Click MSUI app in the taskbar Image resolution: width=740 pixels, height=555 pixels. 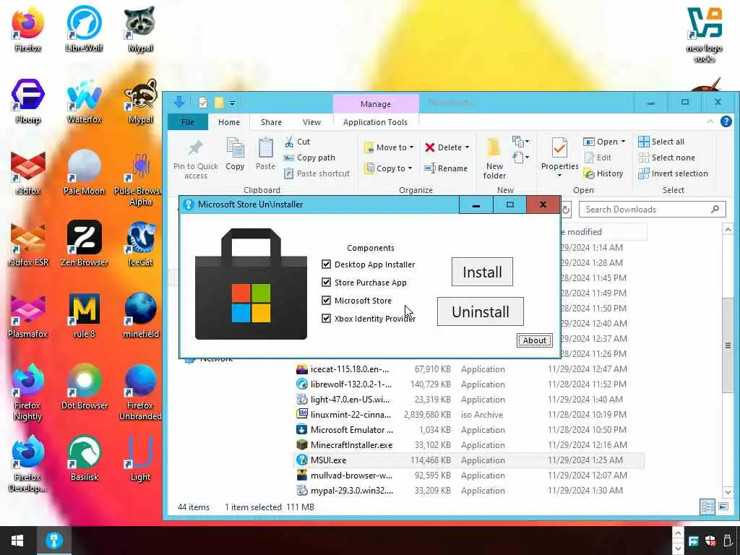[x=53, y=541]
